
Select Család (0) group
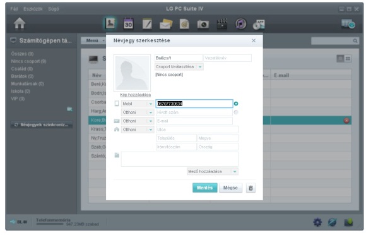click(22, 69)
